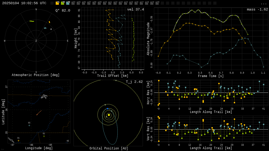Screen dimensions: 269x151
Task: Click the station 01 cross marker on map
Action: pyautogui.click(x=18, y=141)
